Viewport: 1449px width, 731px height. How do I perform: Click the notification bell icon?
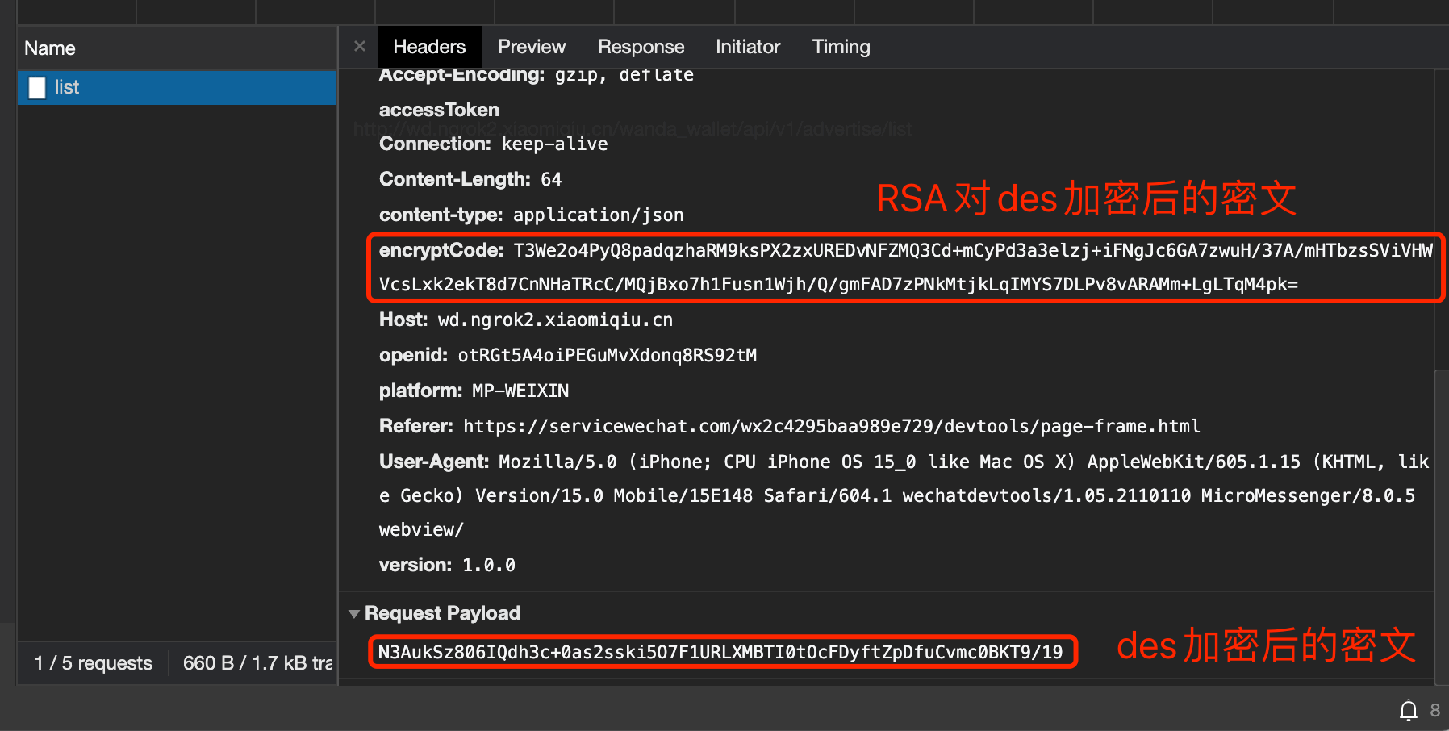click(1408, 711)
